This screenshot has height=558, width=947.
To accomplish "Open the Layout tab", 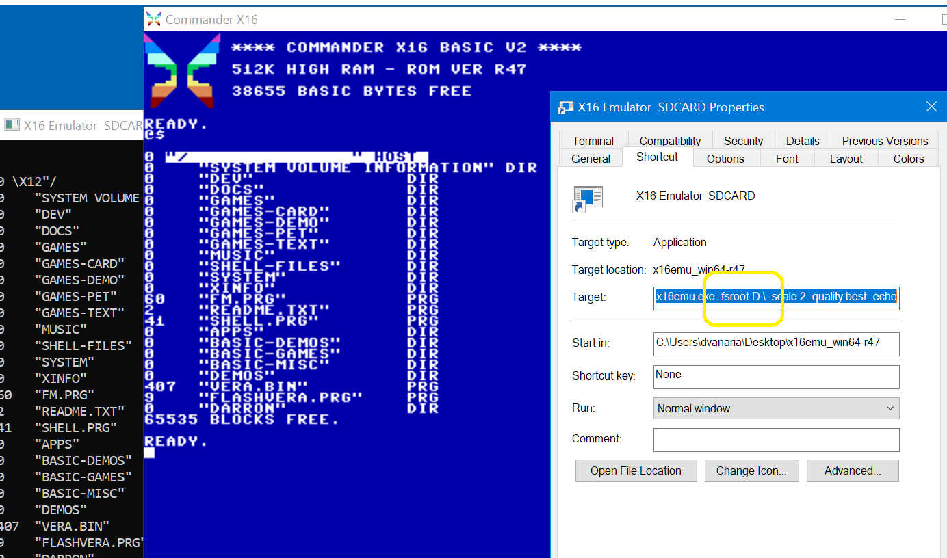I will click(x=846, y=159).
